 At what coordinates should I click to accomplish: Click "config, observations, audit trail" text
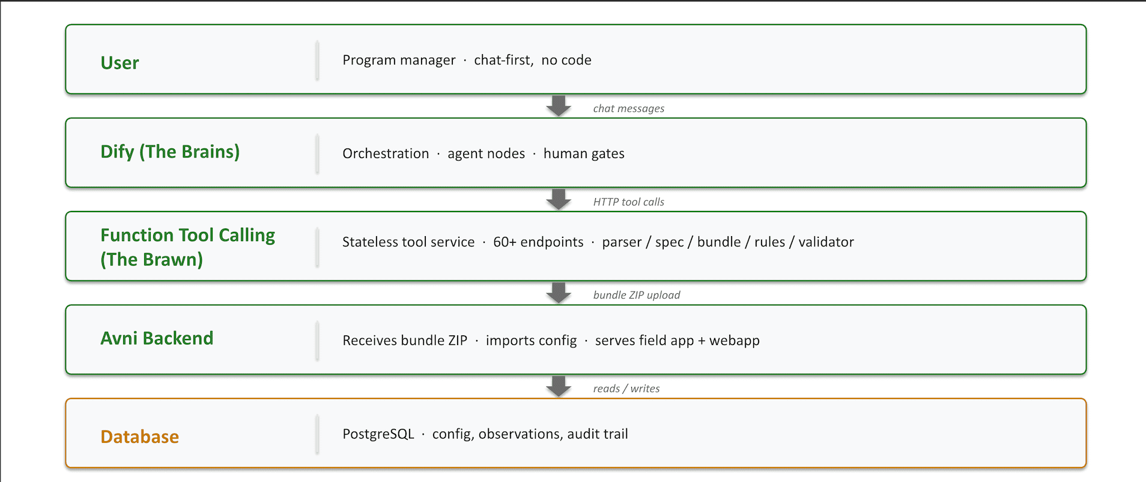tap(530, 434)
